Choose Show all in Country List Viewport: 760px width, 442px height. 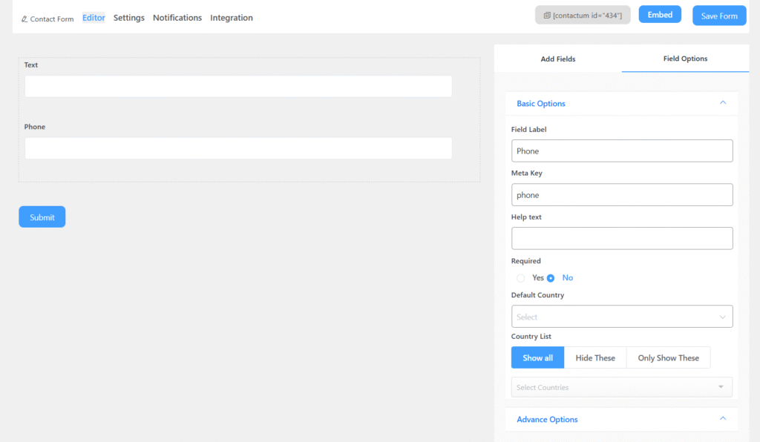tap(537, 358)
